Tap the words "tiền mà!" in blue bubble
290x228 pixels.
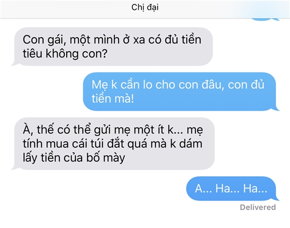113,98
